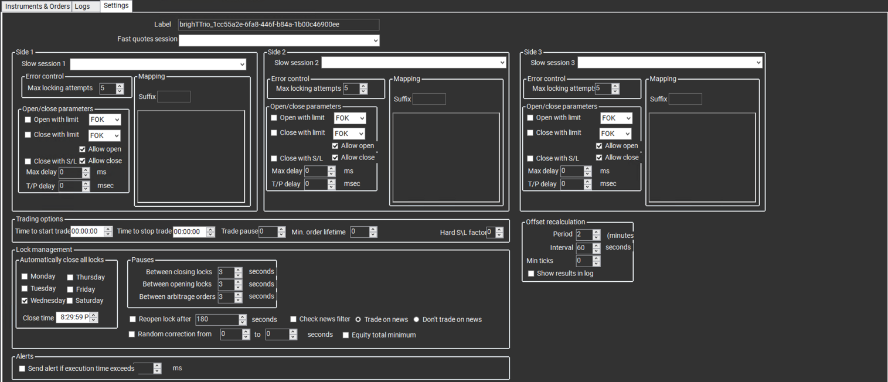Uncheck Wednesday in lock management days
Image resolution: width=888 pixels, height=382 pixels.
(x=24, y=300)
